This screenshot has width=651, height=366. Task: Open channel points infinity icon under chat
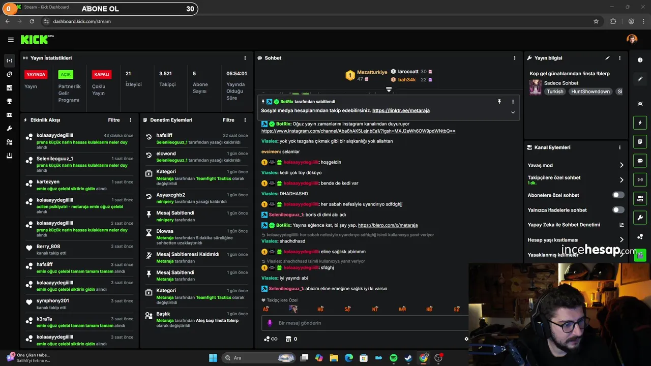click(x=271, y=339)
